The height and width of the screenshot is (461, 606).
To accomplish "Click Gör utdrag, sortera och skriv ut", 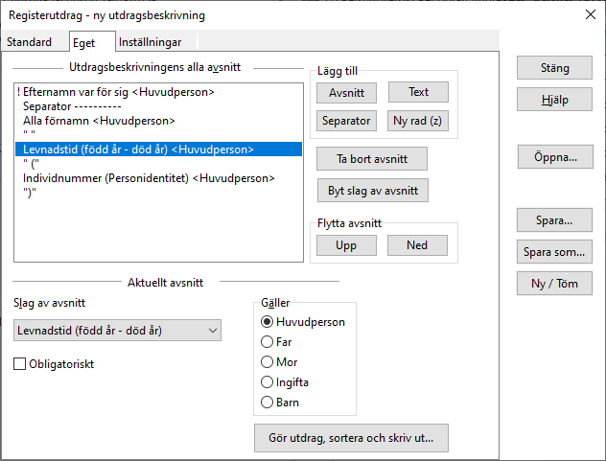I will coord(351,439).
